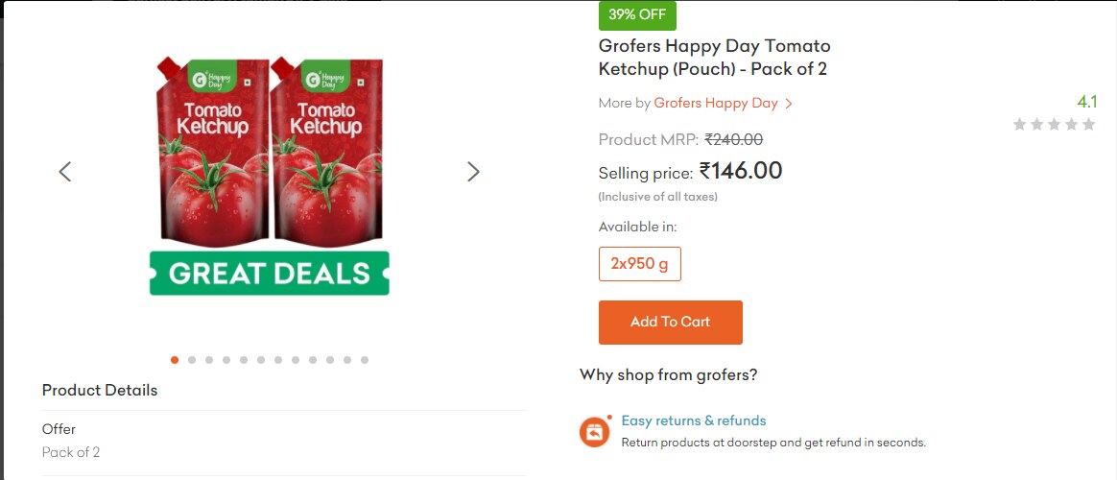This screenshot has height=480, width=1117.
Task: Advance to the next product image arrow
Action: [x=472, y=172]
